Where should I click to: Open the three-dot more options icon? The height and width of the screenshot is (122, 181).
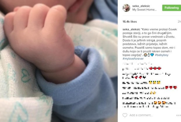tap(179, 115)
